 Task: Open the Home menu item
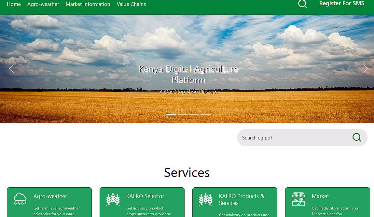(14, 4)
